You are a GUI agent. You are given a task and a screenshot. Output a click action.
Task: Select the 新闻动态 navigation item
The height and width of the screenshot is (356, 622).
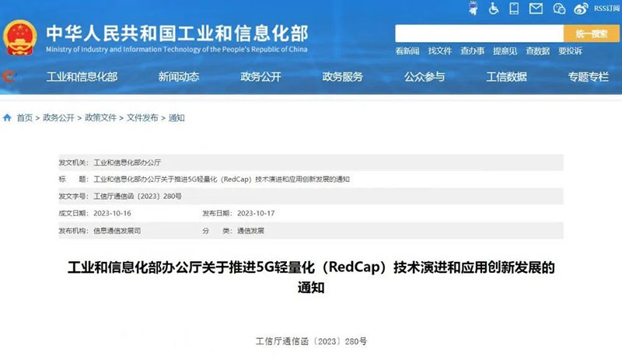[178, 77]
